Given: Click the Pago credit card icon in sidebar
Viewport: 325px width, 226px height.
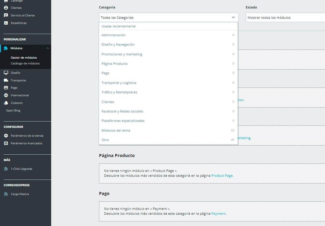Looking at the screenshot, I should tap(6, 88).
